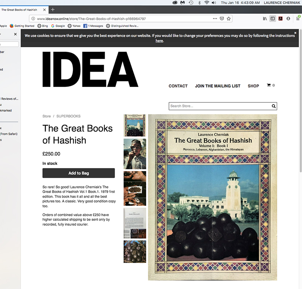Go to the SHOP menu item
This screenshot has width=302, height=289.
[x=253, y=86]
